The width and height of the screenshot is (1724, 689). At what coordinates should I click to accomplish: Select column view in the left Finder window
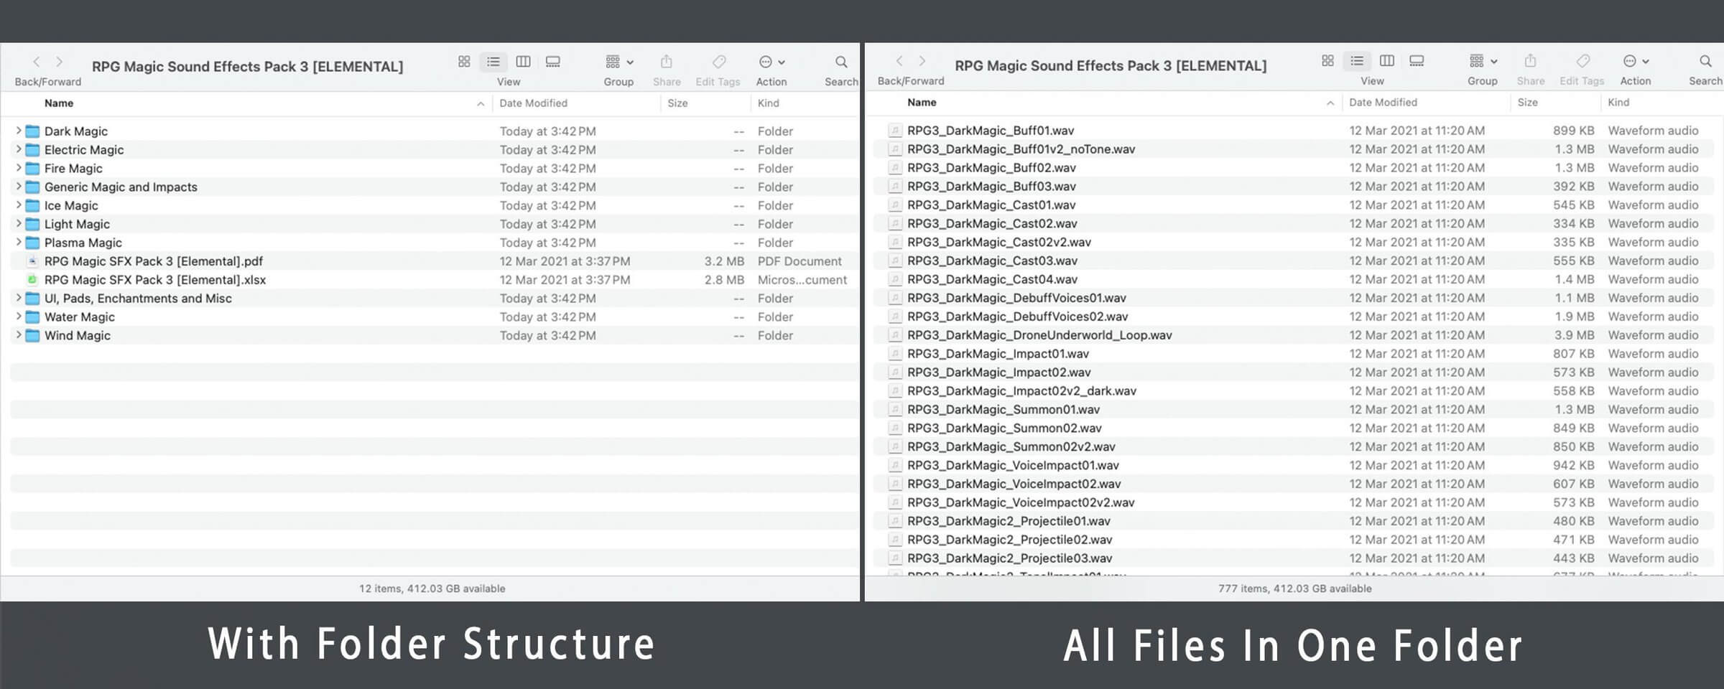pos(522,62)
